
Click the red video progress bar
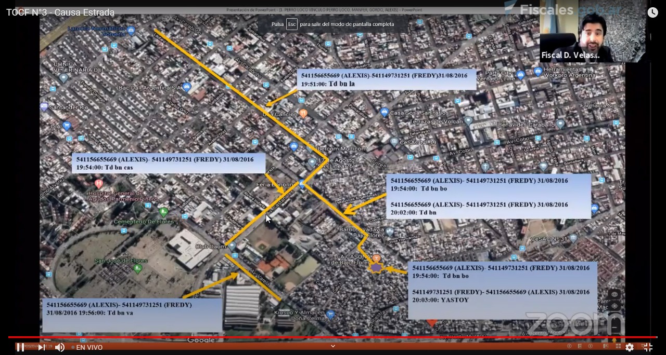point(333,337)
